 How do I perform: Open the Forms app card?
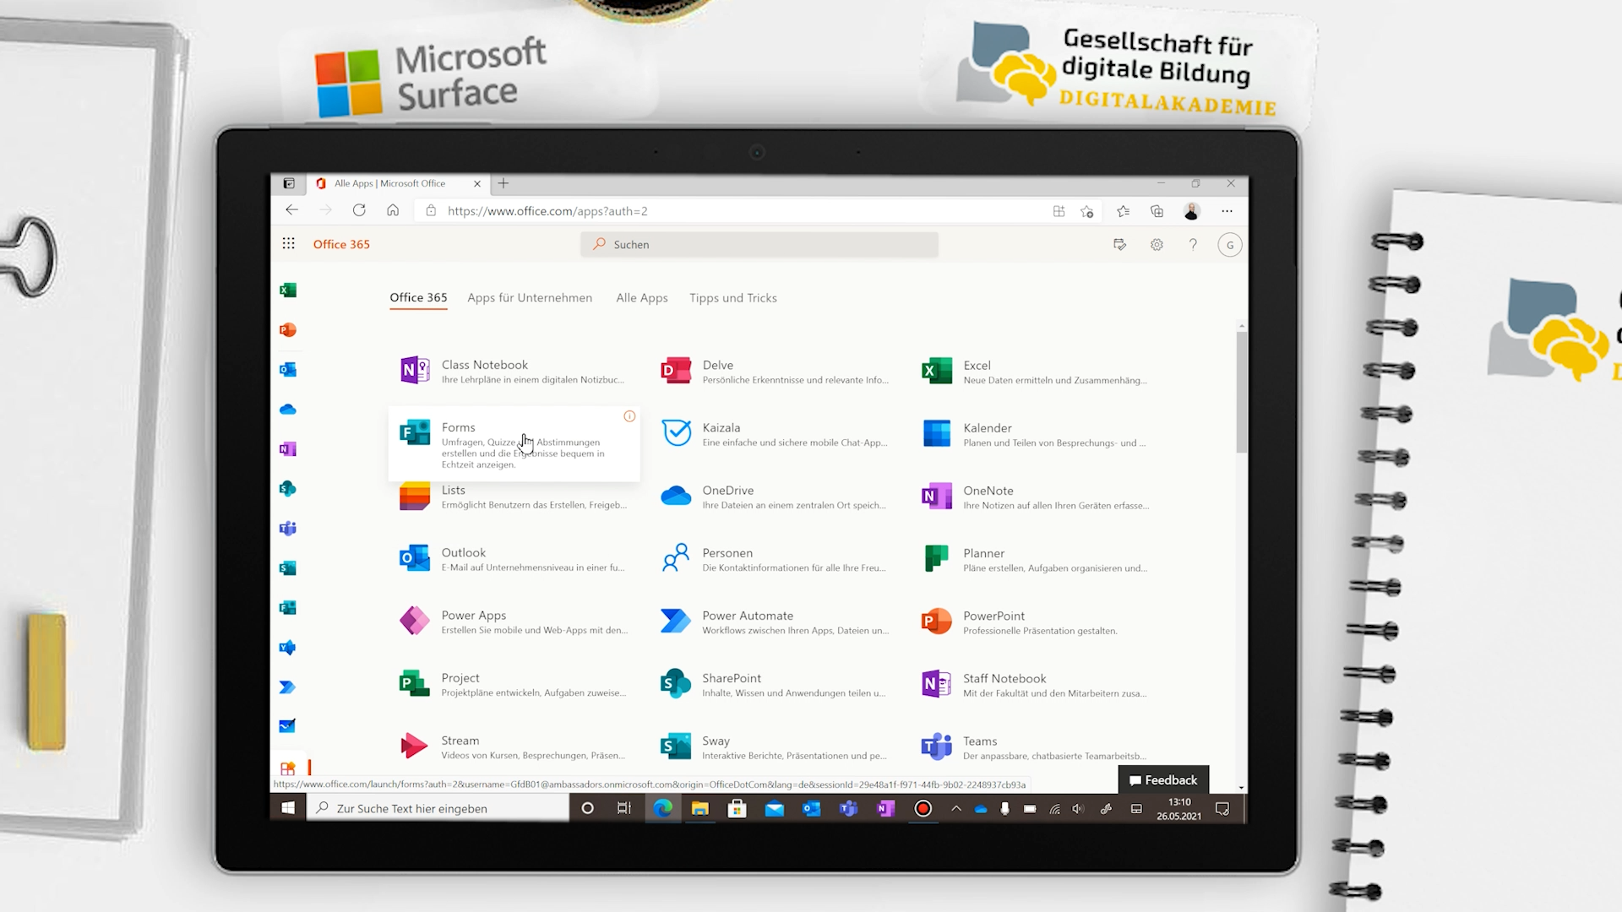pos(514,444)
